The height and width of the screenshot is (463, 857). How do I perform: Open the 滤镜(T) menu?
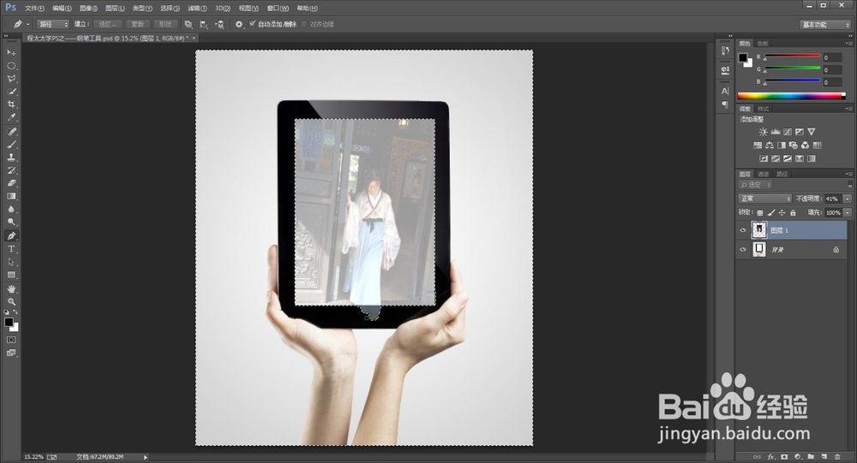197,9
